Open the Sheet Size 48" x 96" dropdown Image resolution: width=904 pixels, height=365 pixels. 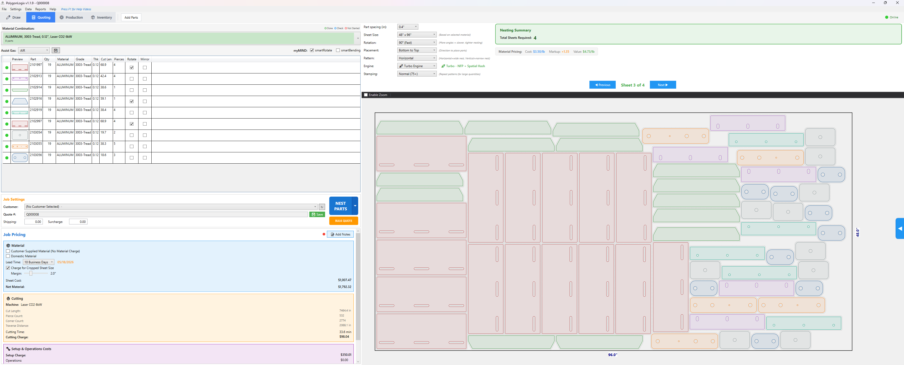(417, 35)
